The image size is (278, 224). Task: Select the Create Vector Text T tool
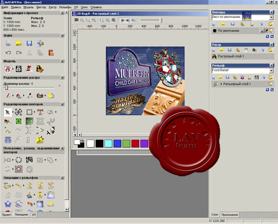tap(40, 112)
